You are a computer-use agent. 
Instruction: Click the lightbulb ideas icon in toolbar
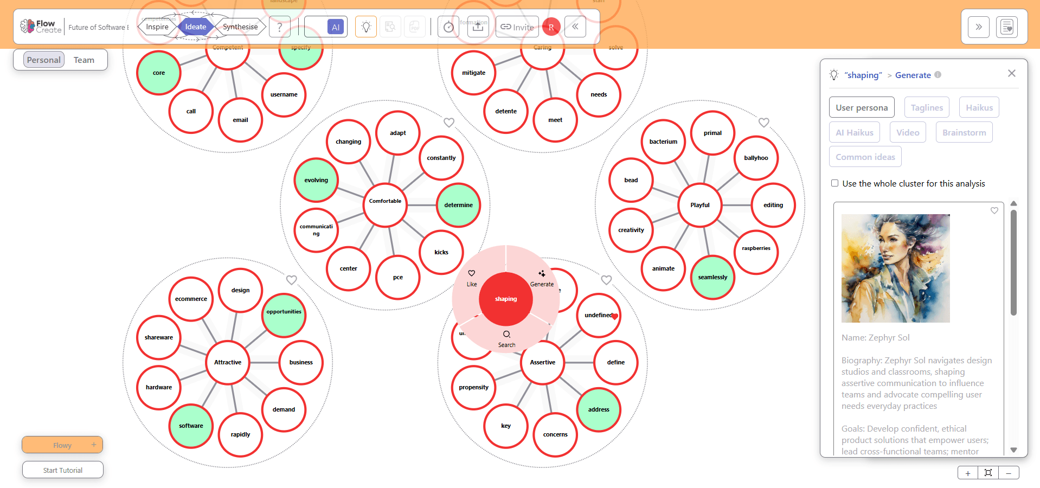tap(366, 27)
